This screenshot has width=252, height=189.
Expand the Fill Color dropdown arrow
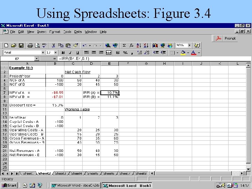point(188,53)
